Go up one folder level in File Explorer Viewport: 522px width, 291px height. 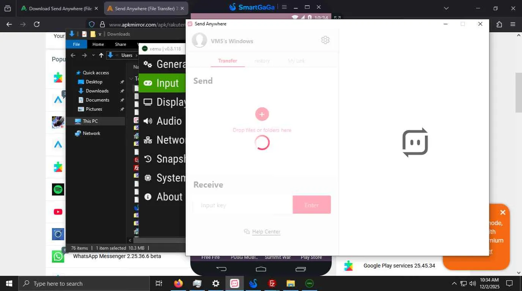[101, 55]
